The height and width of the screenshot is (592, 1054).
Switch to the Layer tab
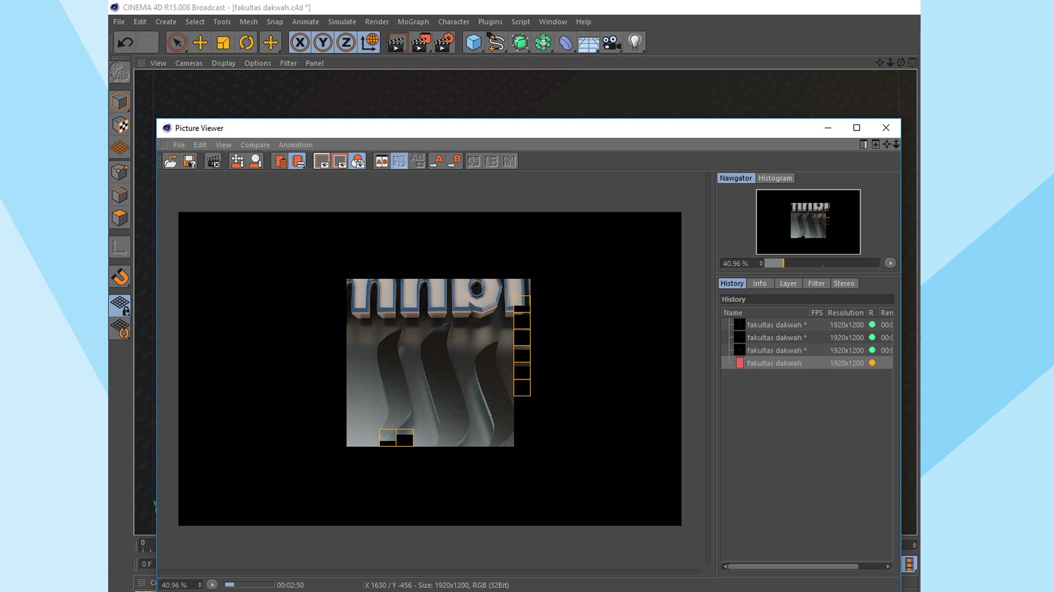point(788,283)
